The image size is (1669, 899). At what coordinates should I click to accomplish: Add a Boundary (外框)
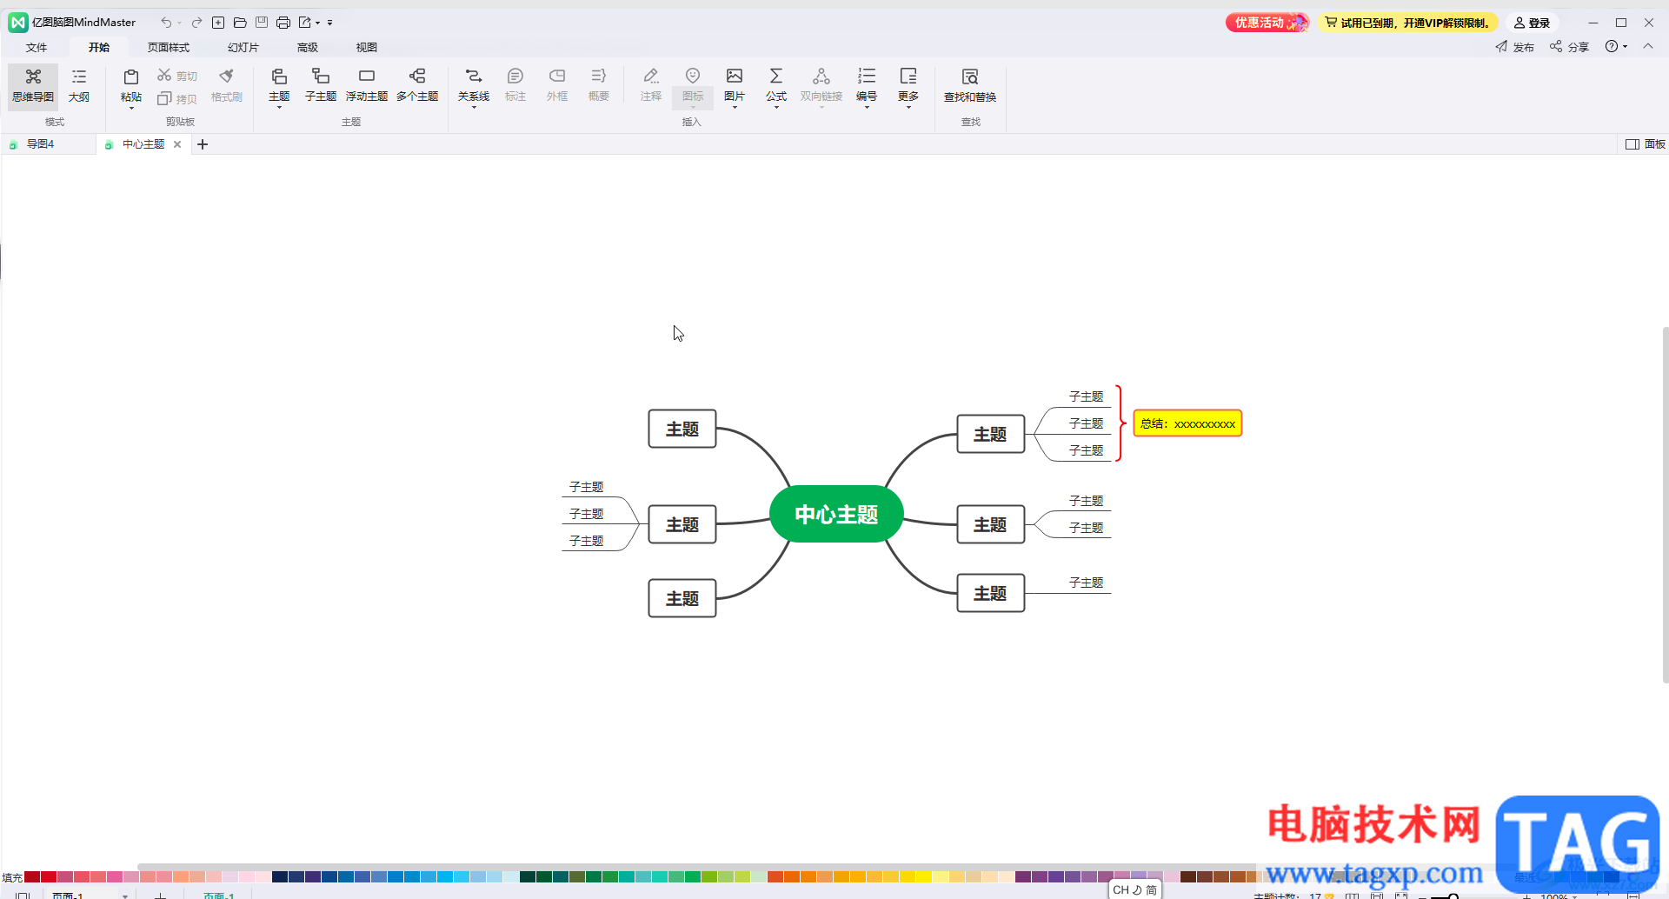(x=557, y=85)
